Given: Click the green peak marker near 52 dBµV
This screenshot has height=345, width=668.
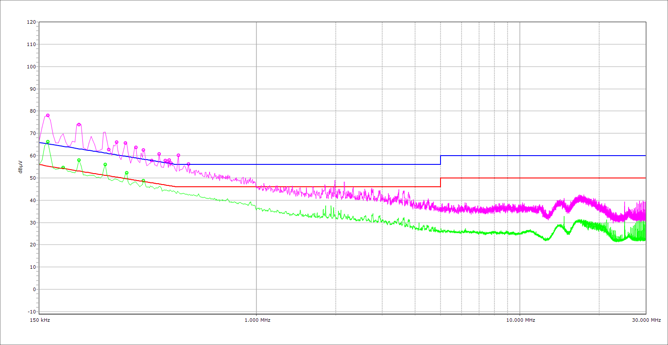Looking at the screenshot, I should tap(127, 173).
